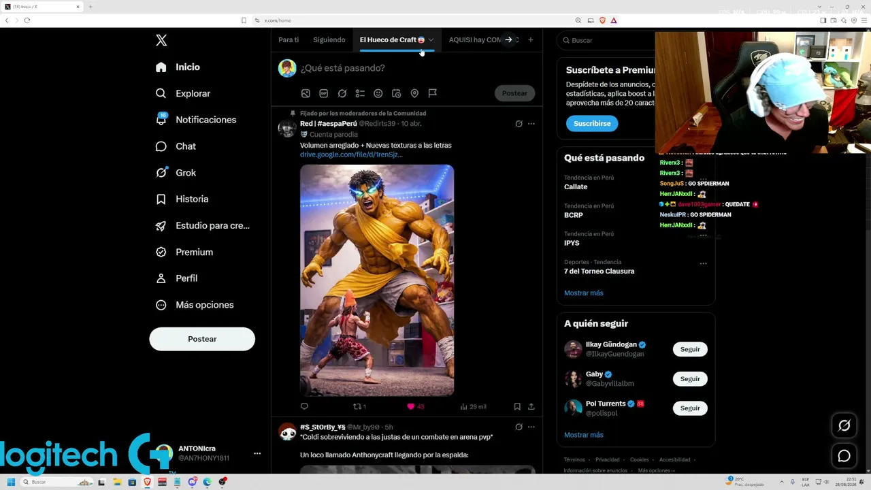Image resolution: width=871 pixels, height=490 pixels.
Task: Open ANTONIcra account menu dots
Action: 257,453
